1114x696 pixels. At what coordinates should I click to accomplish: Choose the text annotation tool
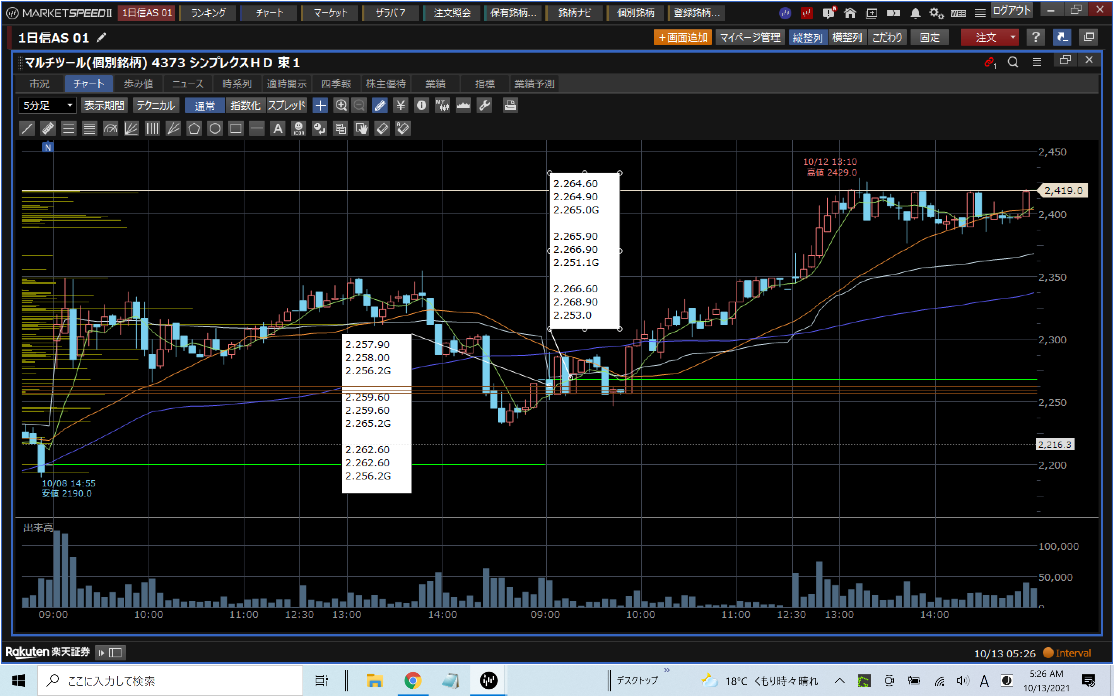pyautogui.click(x=278, y=128)
